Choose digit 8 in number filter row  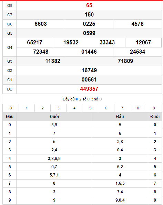[138, 108]
